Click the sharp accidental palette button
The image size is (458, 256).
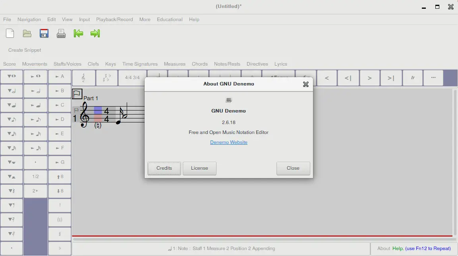pos(60,234)
